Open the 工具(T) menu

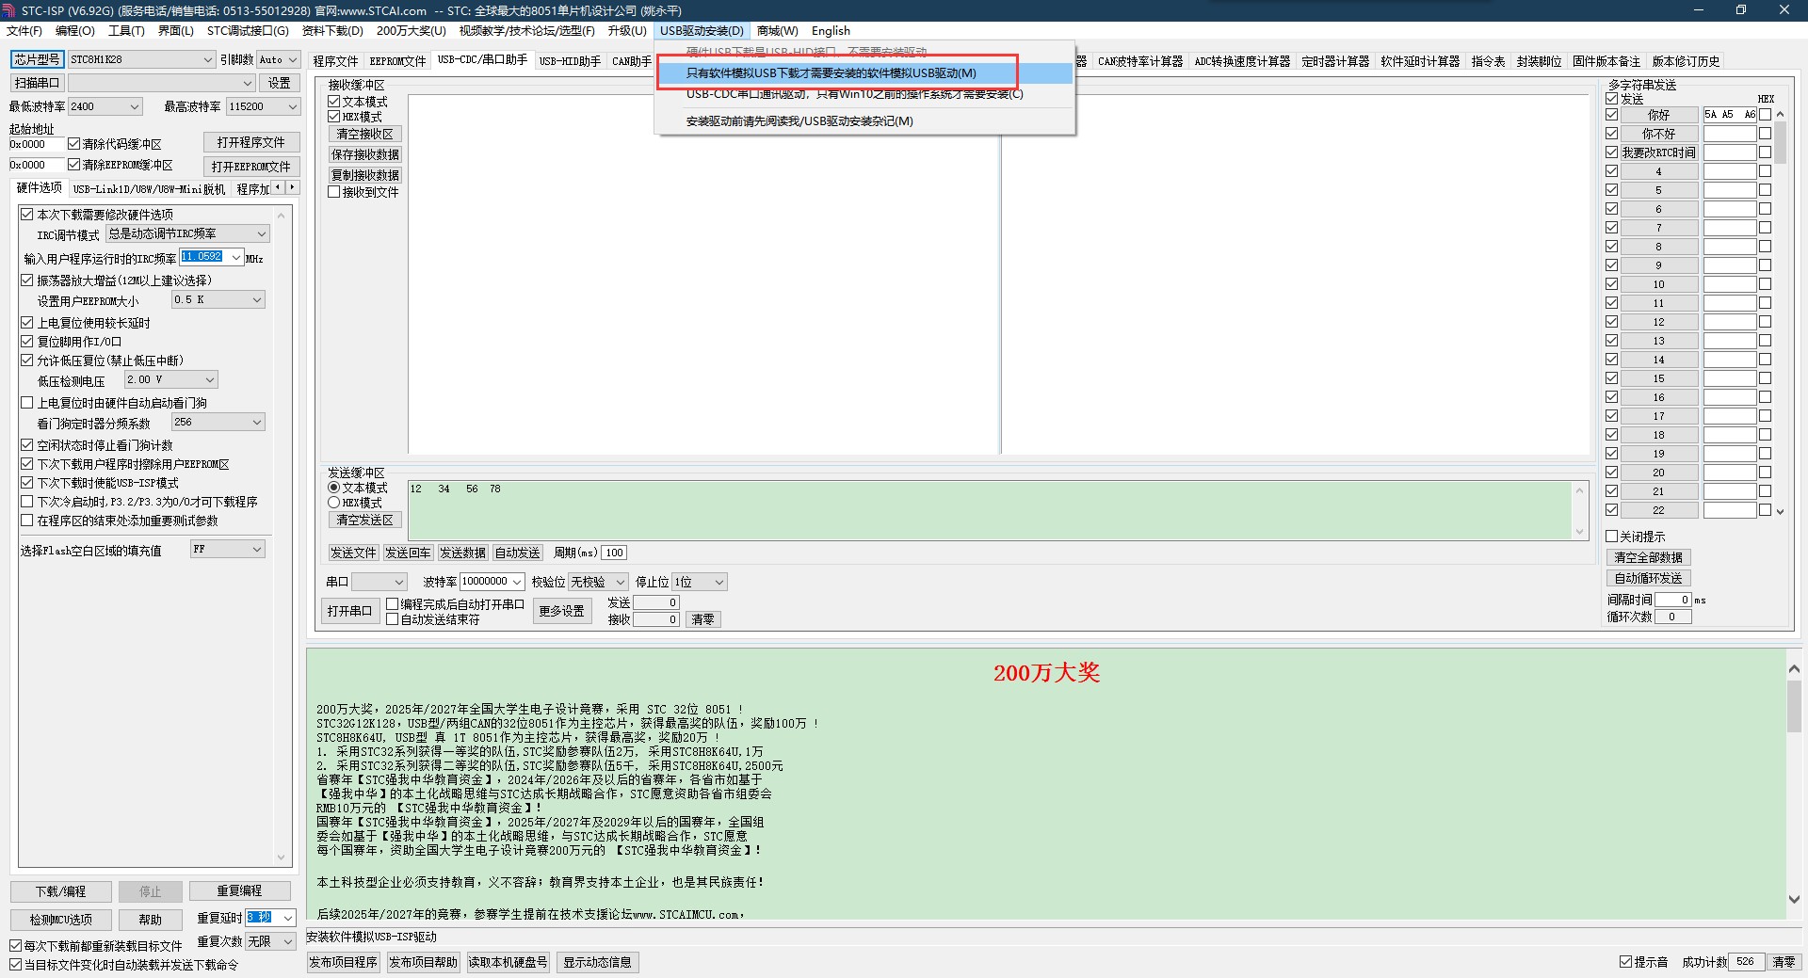pos(126,31)
